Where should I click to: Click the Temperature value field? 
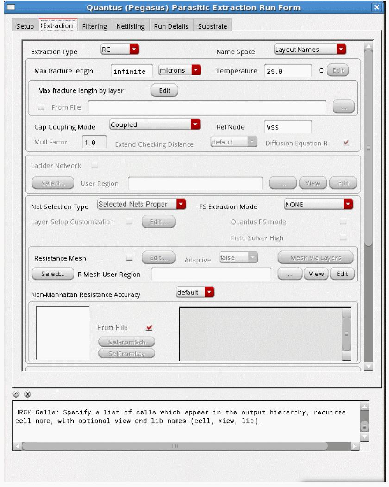point(288,71)
